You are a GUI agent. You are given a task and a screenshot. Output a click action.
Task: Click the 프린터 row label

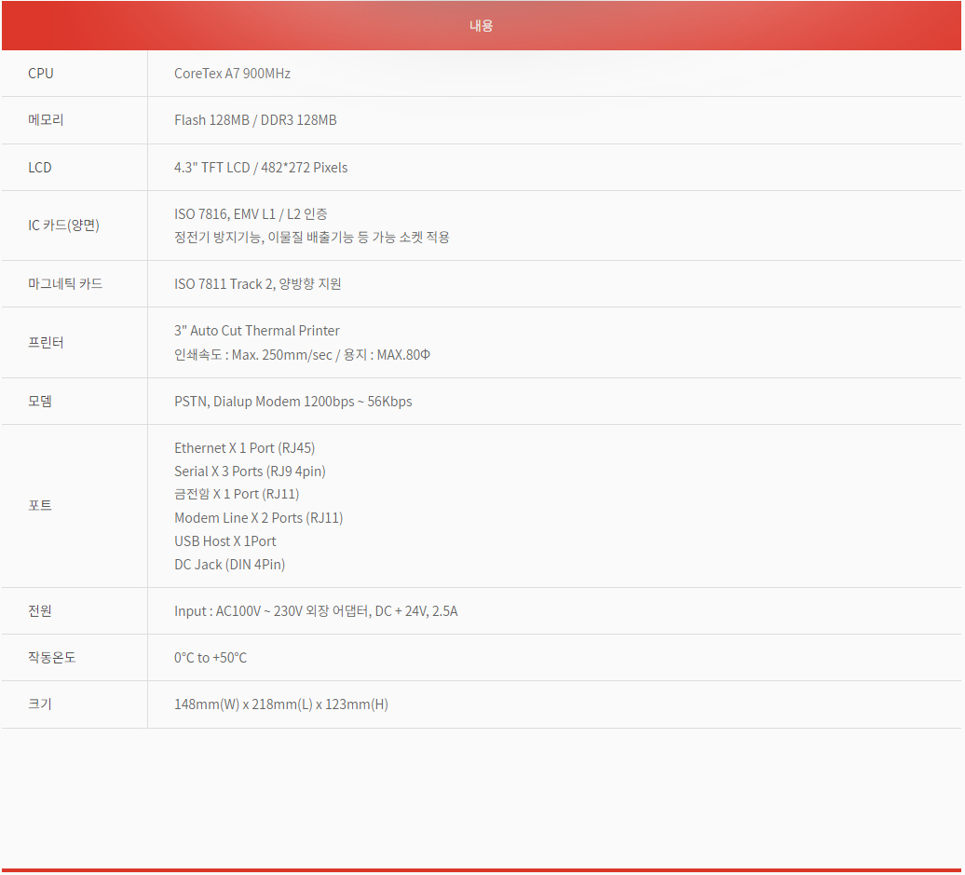[46, 343]
